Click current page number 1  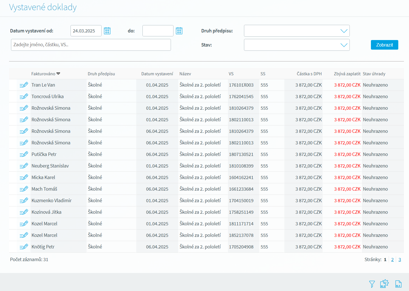[385, 259]
